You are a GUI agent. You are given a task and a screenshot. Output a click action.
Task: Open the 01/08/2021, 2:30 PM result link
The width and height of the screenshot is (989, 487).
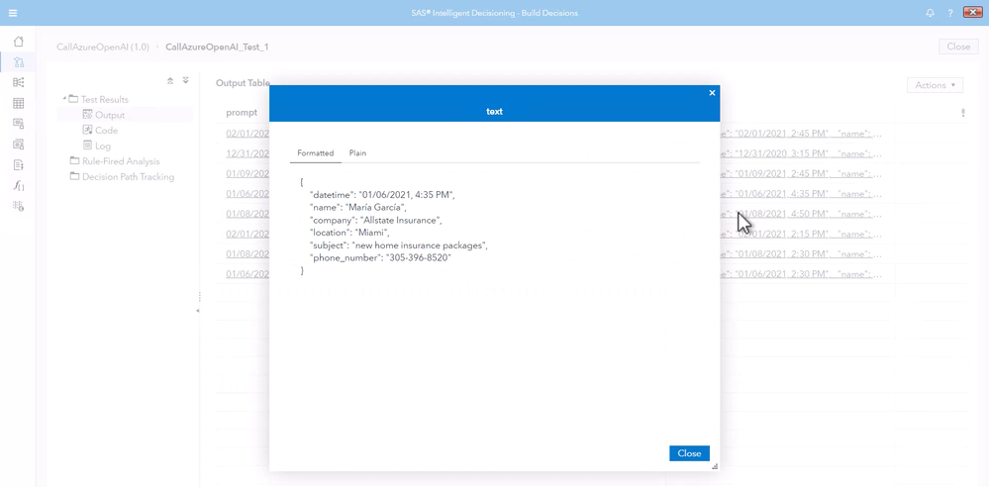pyautogui.click(x=799, y=254)
